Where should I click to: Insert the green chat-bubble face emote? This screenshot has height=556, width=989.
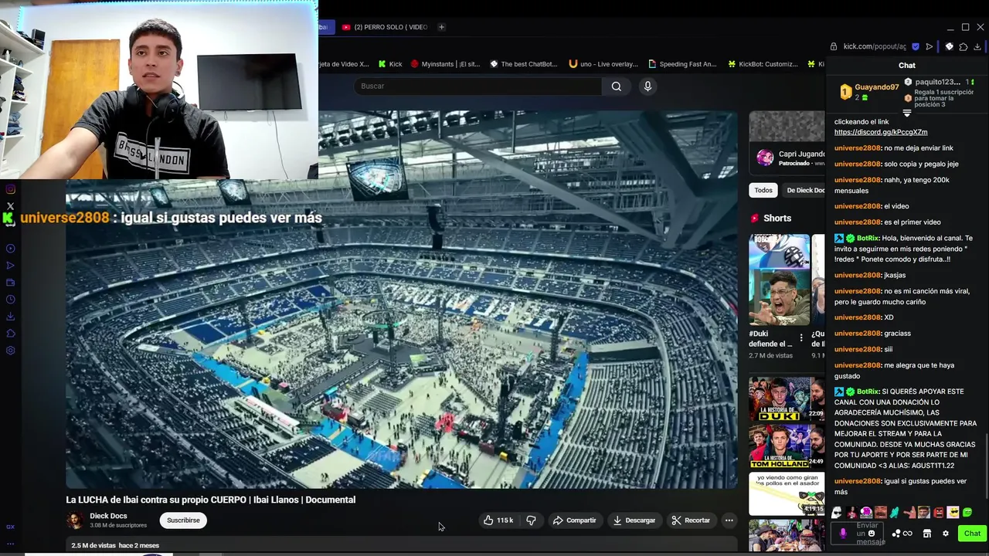[967, 512]
